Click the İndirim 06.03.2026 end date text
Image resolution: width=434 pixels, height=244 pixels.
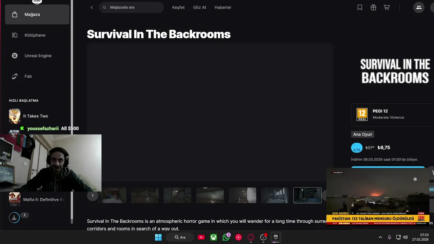pos(384,160)
